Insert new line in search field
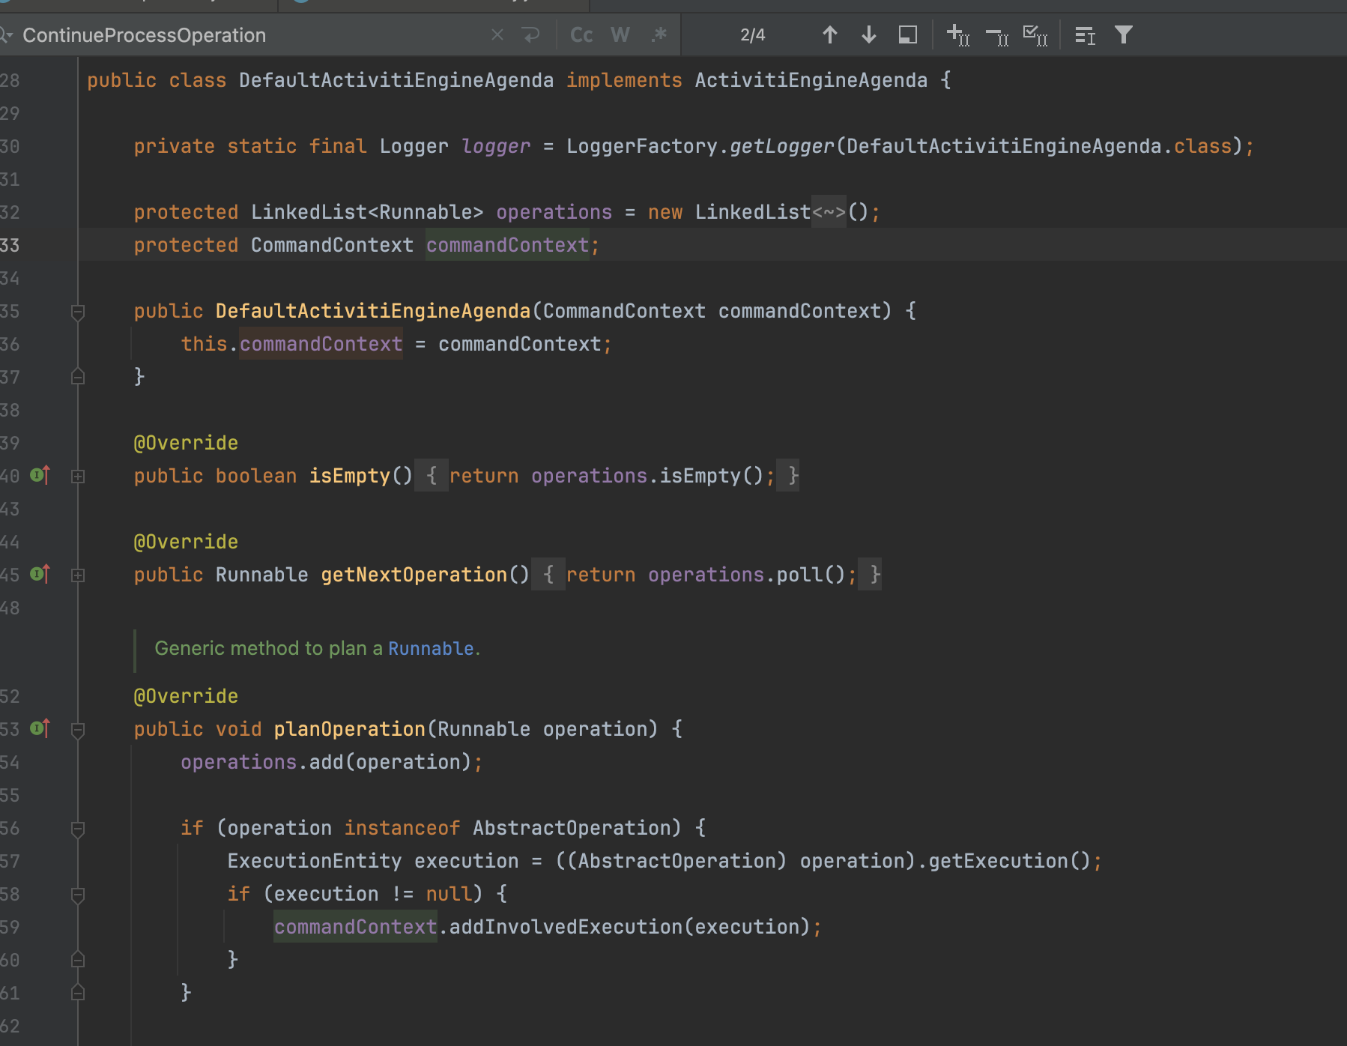The height and width of the screenshot is (1046, 1347). (531, 35)
